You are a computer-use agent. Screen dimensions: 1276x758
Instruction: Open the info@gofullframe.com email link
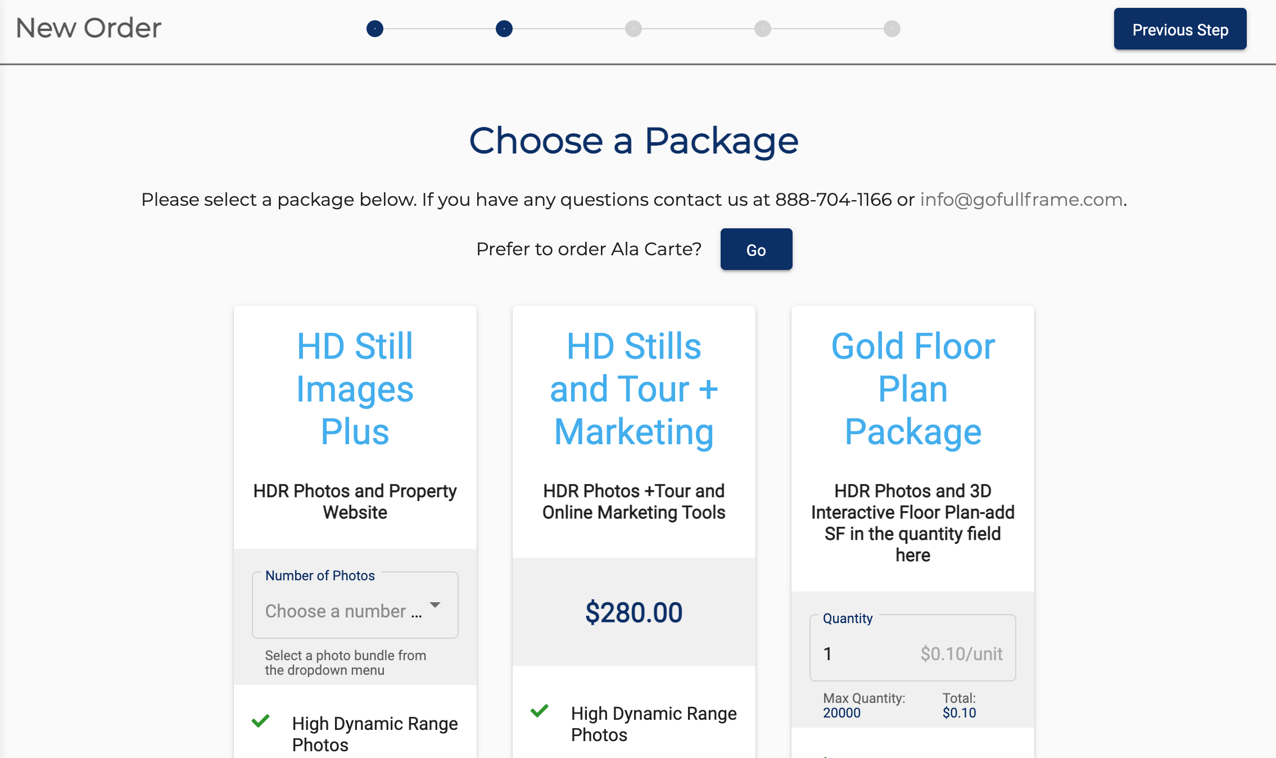pyautogui.click(x=1021, y=200)
